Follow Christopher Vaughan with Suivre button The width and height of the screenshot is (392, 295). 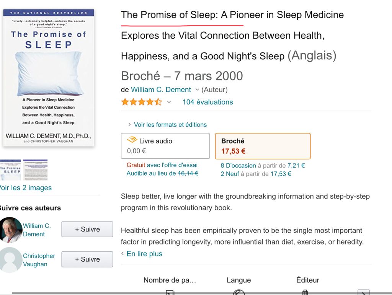pyautogui.click(x=87, y=259)
